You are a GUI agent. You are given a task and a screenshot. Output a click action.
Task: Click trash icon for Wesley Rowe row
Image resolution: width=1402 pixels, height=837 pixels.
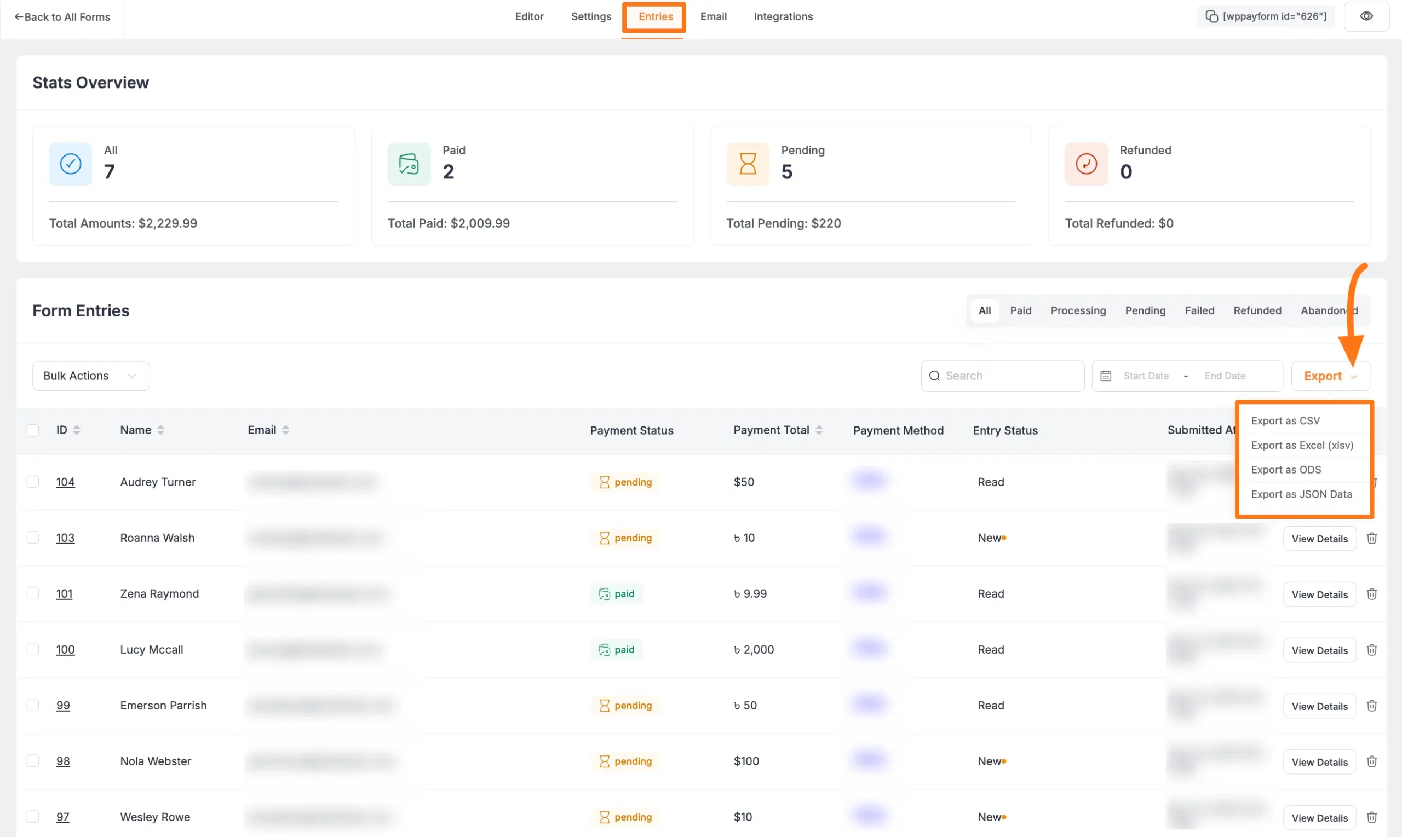click(1371, 817)
